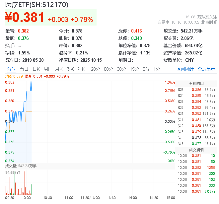Open the 日K daily candlestick tab
Screen dimensions: 219x204
(36, 69)
